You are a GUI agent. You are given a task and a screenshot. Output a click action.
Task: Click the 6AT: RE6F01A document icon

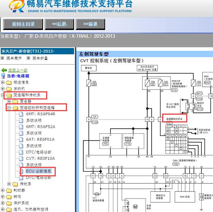point(21,139)
